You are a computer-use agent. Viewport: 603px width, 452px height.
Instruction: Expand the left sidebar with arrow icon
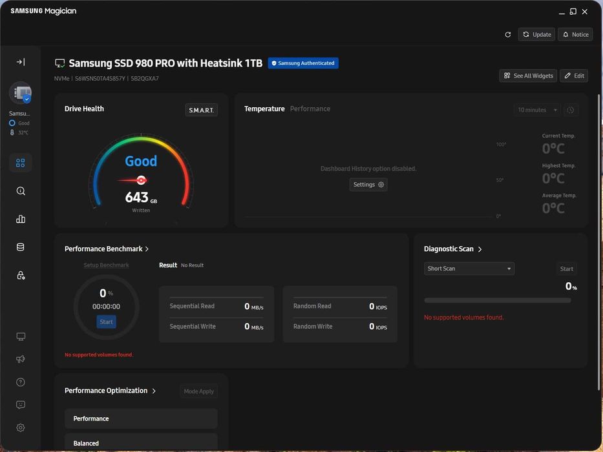click(21, 62)
